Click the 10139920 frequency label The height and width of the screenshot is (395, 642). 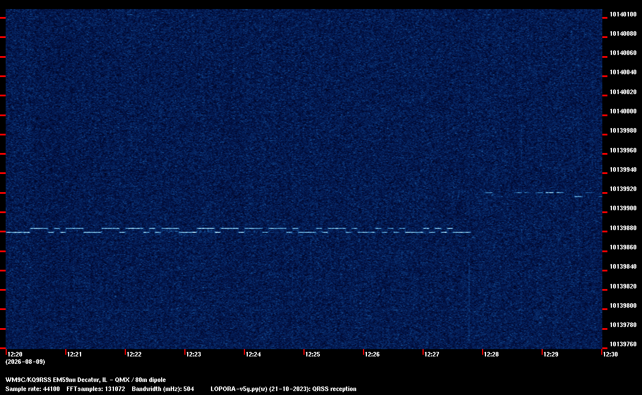pyautogui.click(x=623, y=189)
